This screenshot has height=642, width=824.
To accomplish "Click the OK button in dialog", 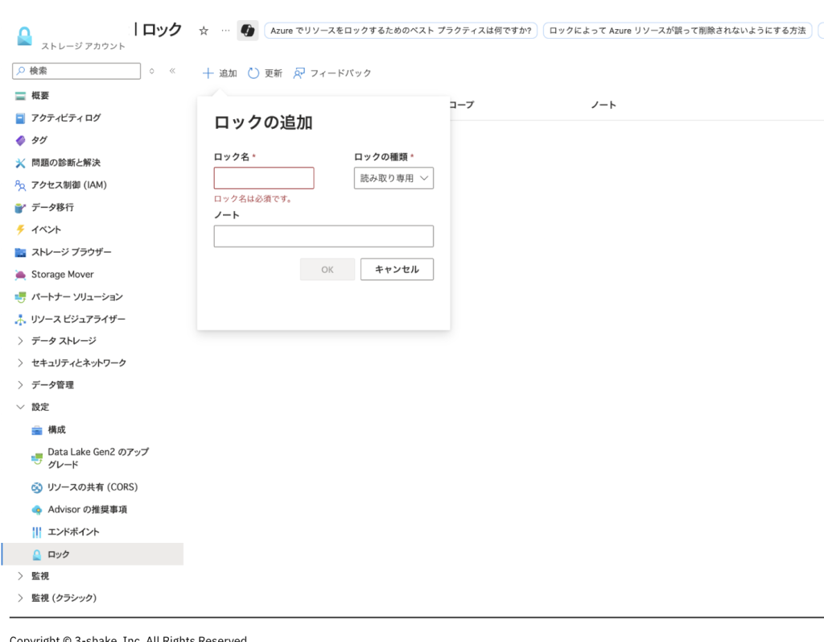I will (327, 269).
